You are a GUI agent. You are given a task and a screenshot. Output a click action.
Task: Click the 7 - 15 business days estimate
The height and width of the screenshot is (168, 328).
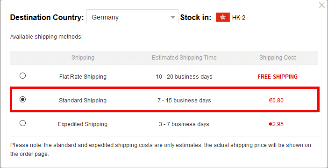tap(184, 101)
